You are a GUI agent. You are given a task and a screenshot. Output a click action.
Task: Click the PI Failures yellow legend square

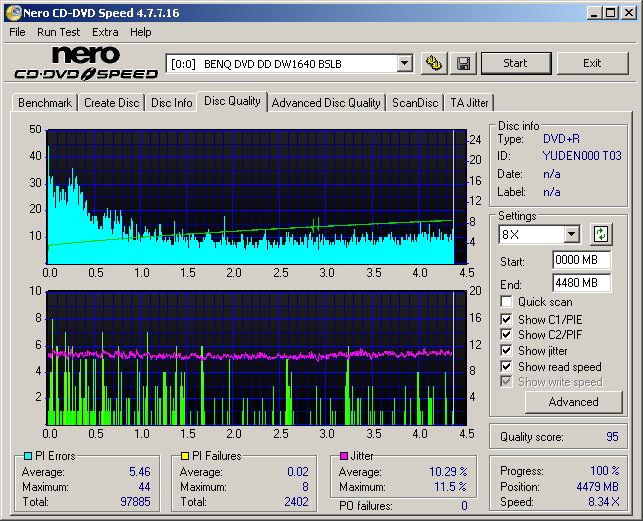point(185,456)
